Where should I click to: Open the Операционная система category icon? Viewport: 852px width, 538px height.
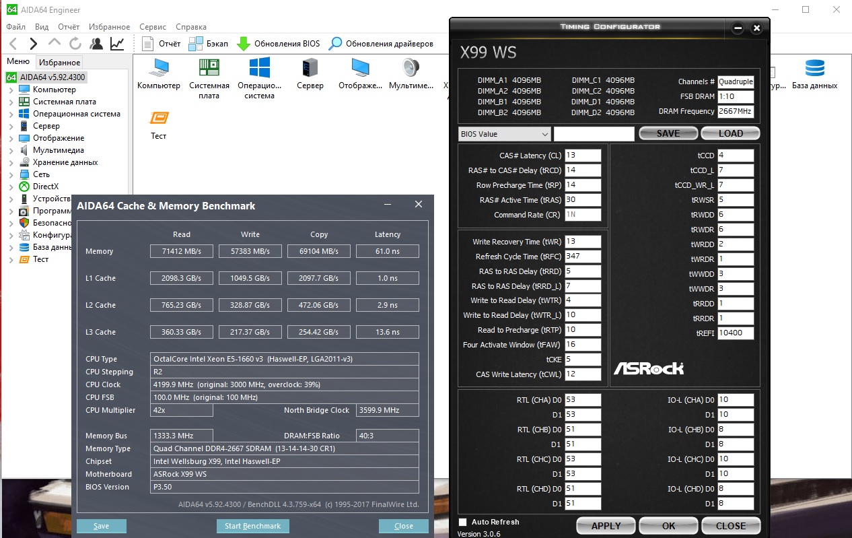coord(260,79)
